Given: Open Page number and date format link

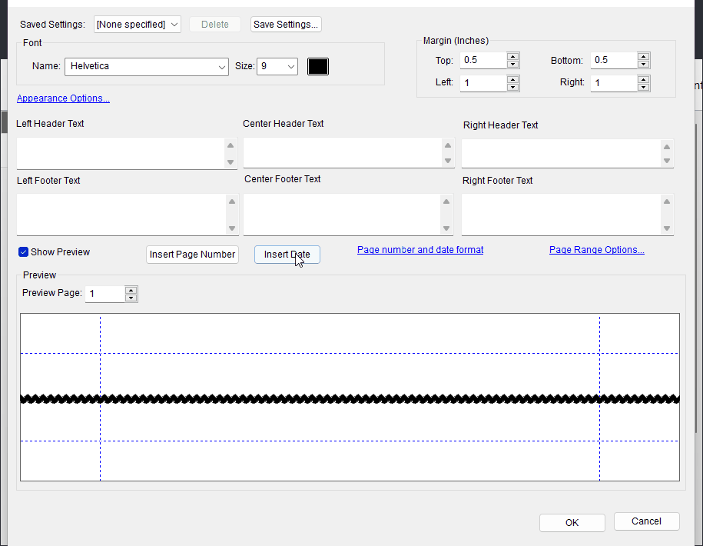Looking at the screenshot, I should pyautogui.click(x=420, y=250).
